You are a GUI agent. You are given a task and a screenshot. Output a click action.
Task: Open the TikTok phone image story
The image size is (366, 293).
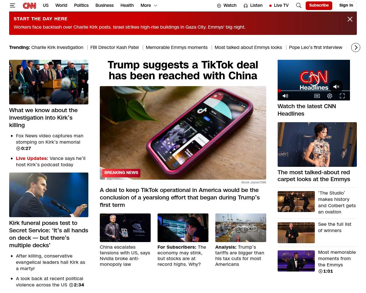pos(183,133)
